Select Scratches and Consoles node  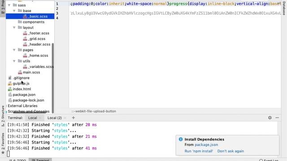(29, 111)
